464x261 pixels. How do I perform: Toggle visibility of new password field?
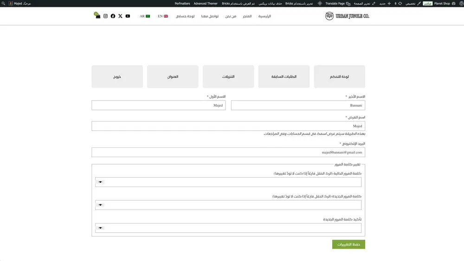click(100, 205)
